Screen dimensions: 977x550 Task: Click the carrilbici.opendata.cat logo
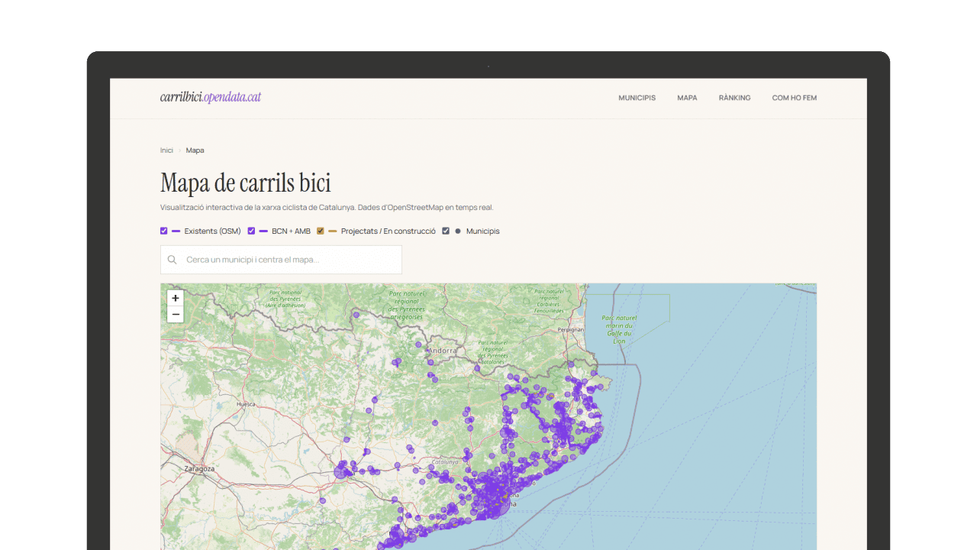click(x=211, y=97)
